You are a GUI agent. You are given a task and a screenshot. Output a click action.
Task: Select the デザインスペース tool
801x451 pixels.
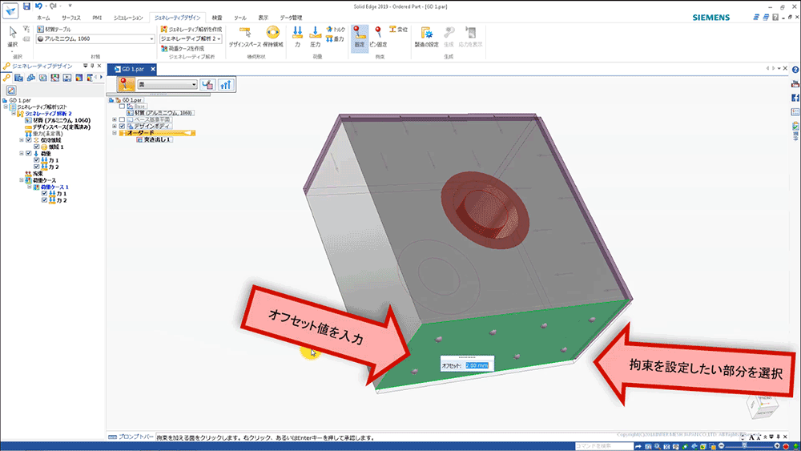[245, 37]
